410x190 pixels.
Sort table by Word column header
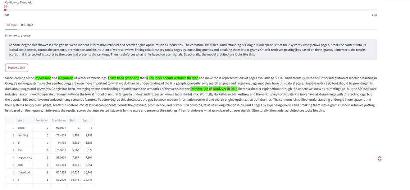coord(21,120)
